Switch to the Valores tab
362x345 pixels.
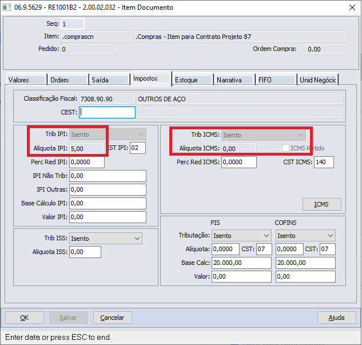[26, 80]
